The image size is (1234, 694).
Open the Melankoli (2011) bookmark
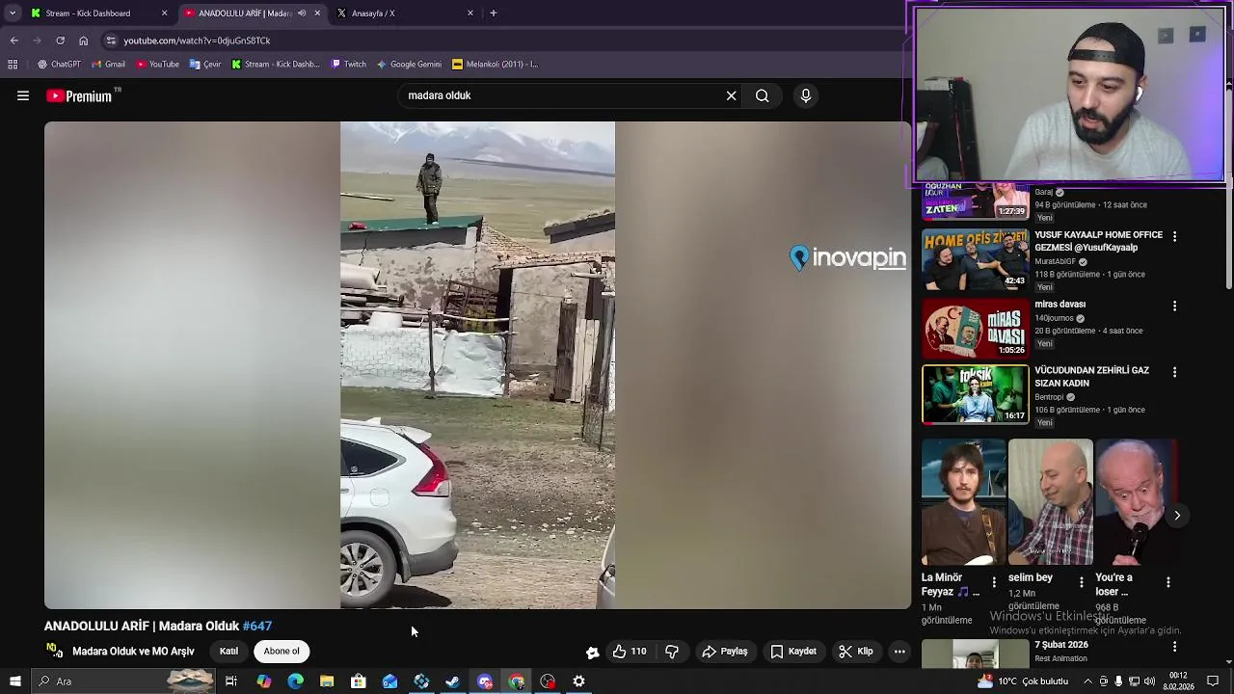point(495,65)
